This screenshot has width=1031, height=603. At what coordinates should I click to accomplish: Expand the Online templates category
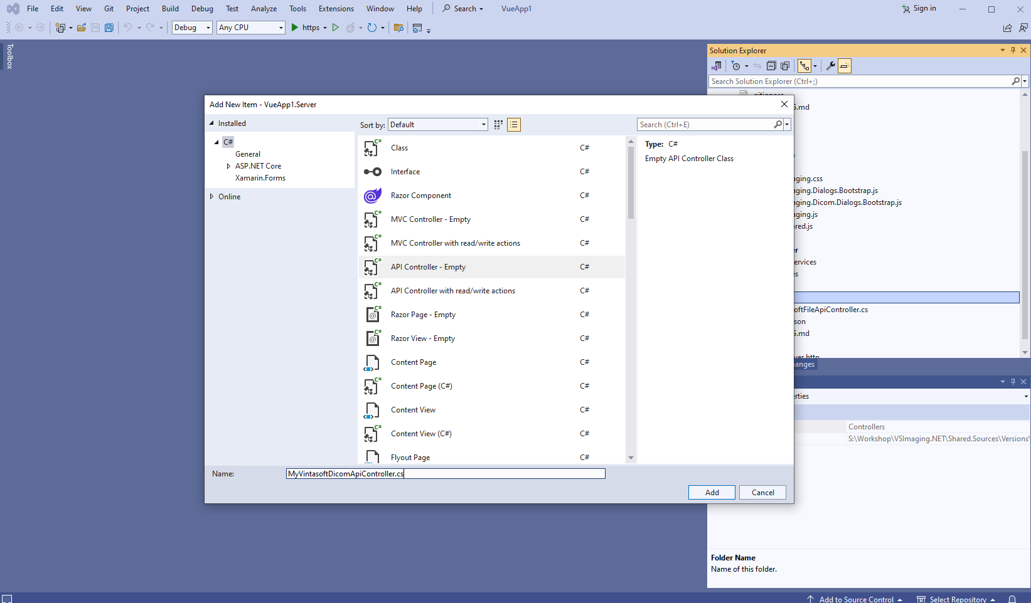pos(211,197)
